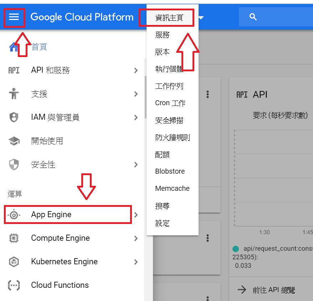Image resolution: width=313 pixels, height=301 pixels.
Task: Click the arrow icon beside 前往 API 總覽
Action: [x=242, y=290]
